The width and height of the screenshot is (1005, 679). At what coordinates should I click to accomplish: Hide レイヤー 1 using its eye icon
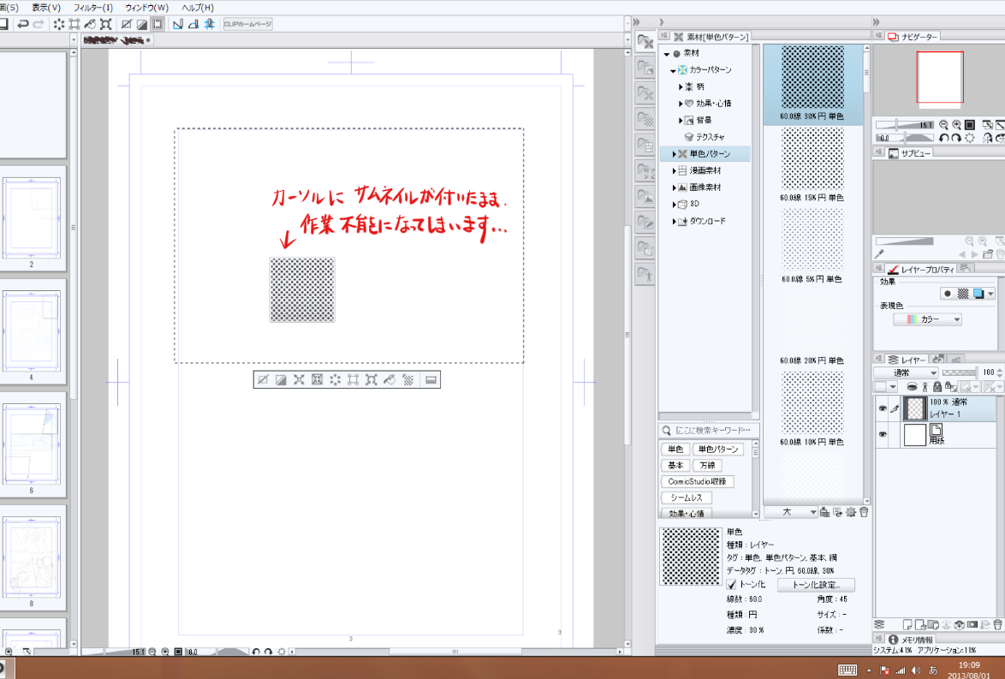pos(882,409)
